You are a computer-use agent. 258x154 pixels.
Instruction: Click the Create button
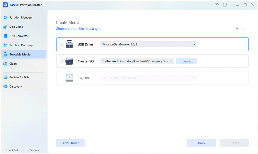(234, 143)
